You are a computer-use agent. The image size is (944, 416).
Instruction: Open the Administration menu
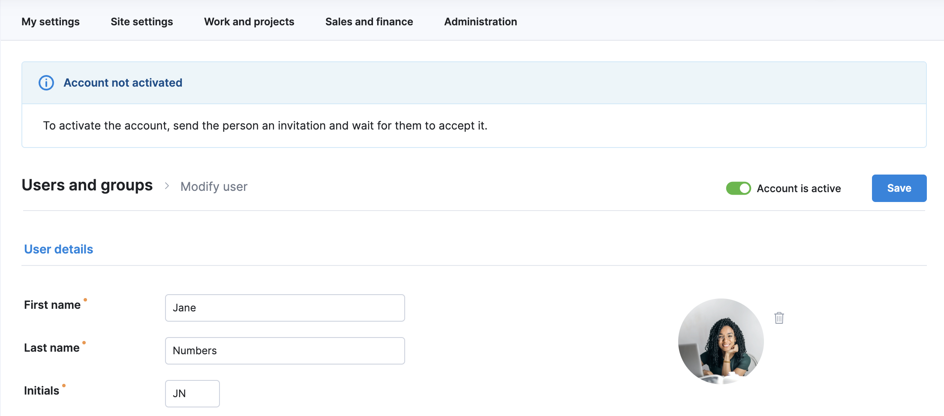tap(480, 21)
